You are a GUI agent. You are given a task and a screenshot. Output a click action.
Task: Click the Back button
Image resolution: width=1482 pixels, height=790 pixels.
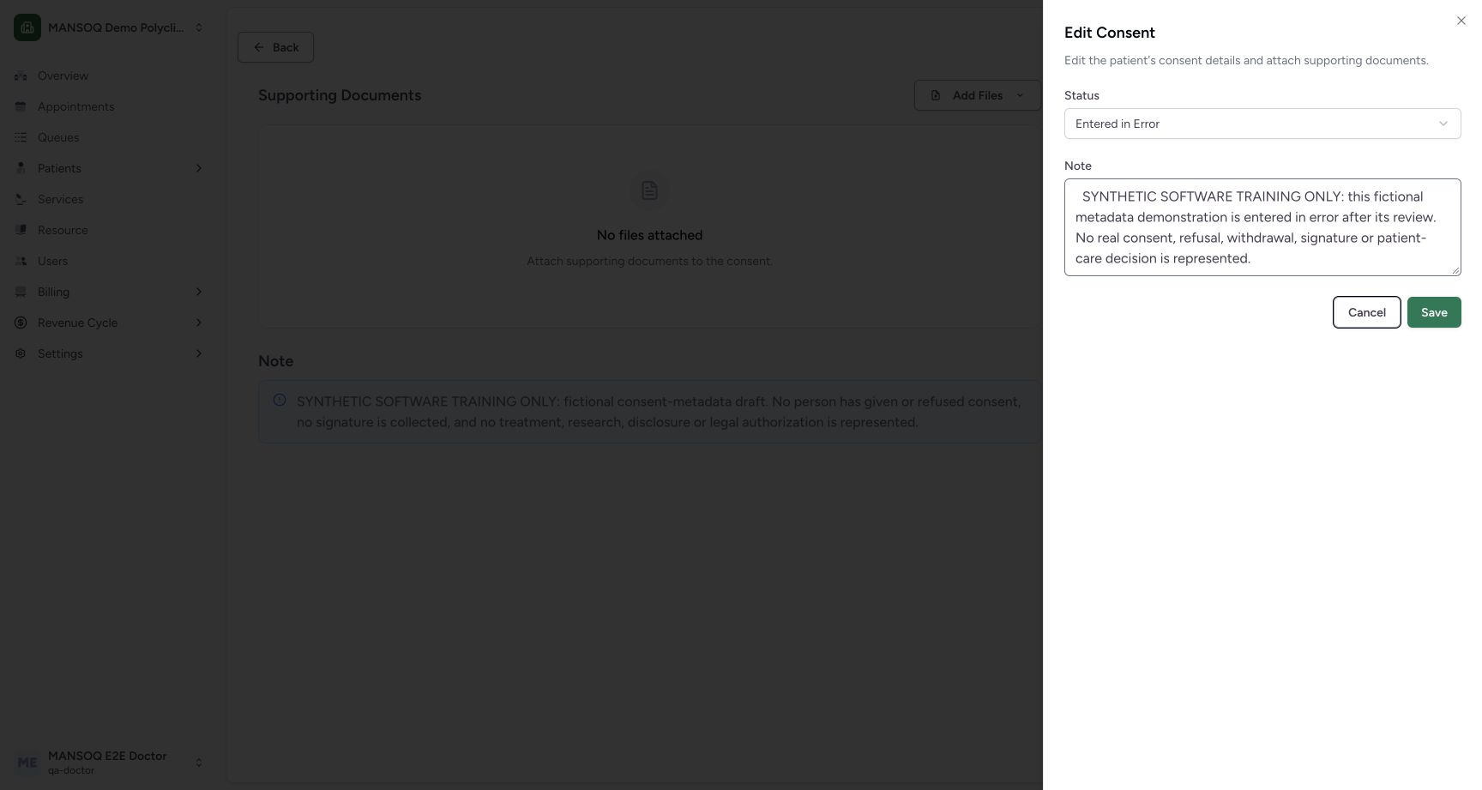pyautogui.click(x=275, y=47)
